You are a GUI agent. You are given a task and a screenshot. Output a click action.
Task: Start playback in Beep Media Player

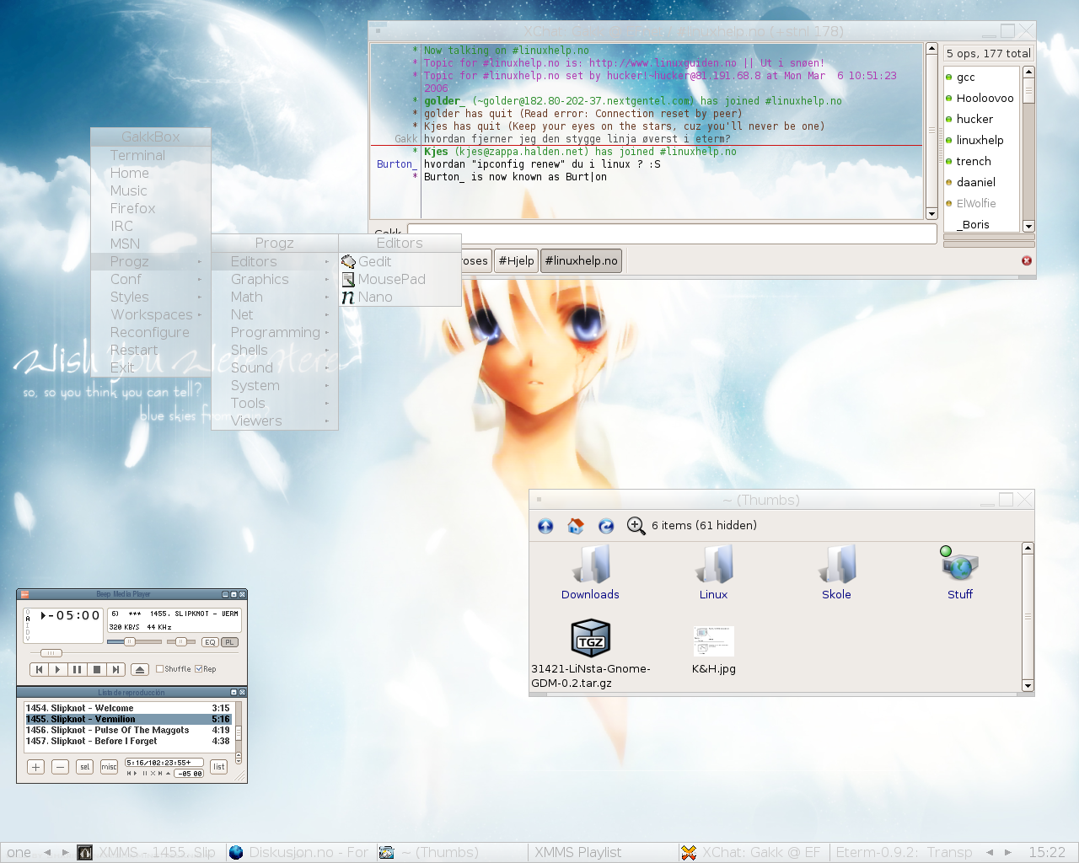pos(58,669)
